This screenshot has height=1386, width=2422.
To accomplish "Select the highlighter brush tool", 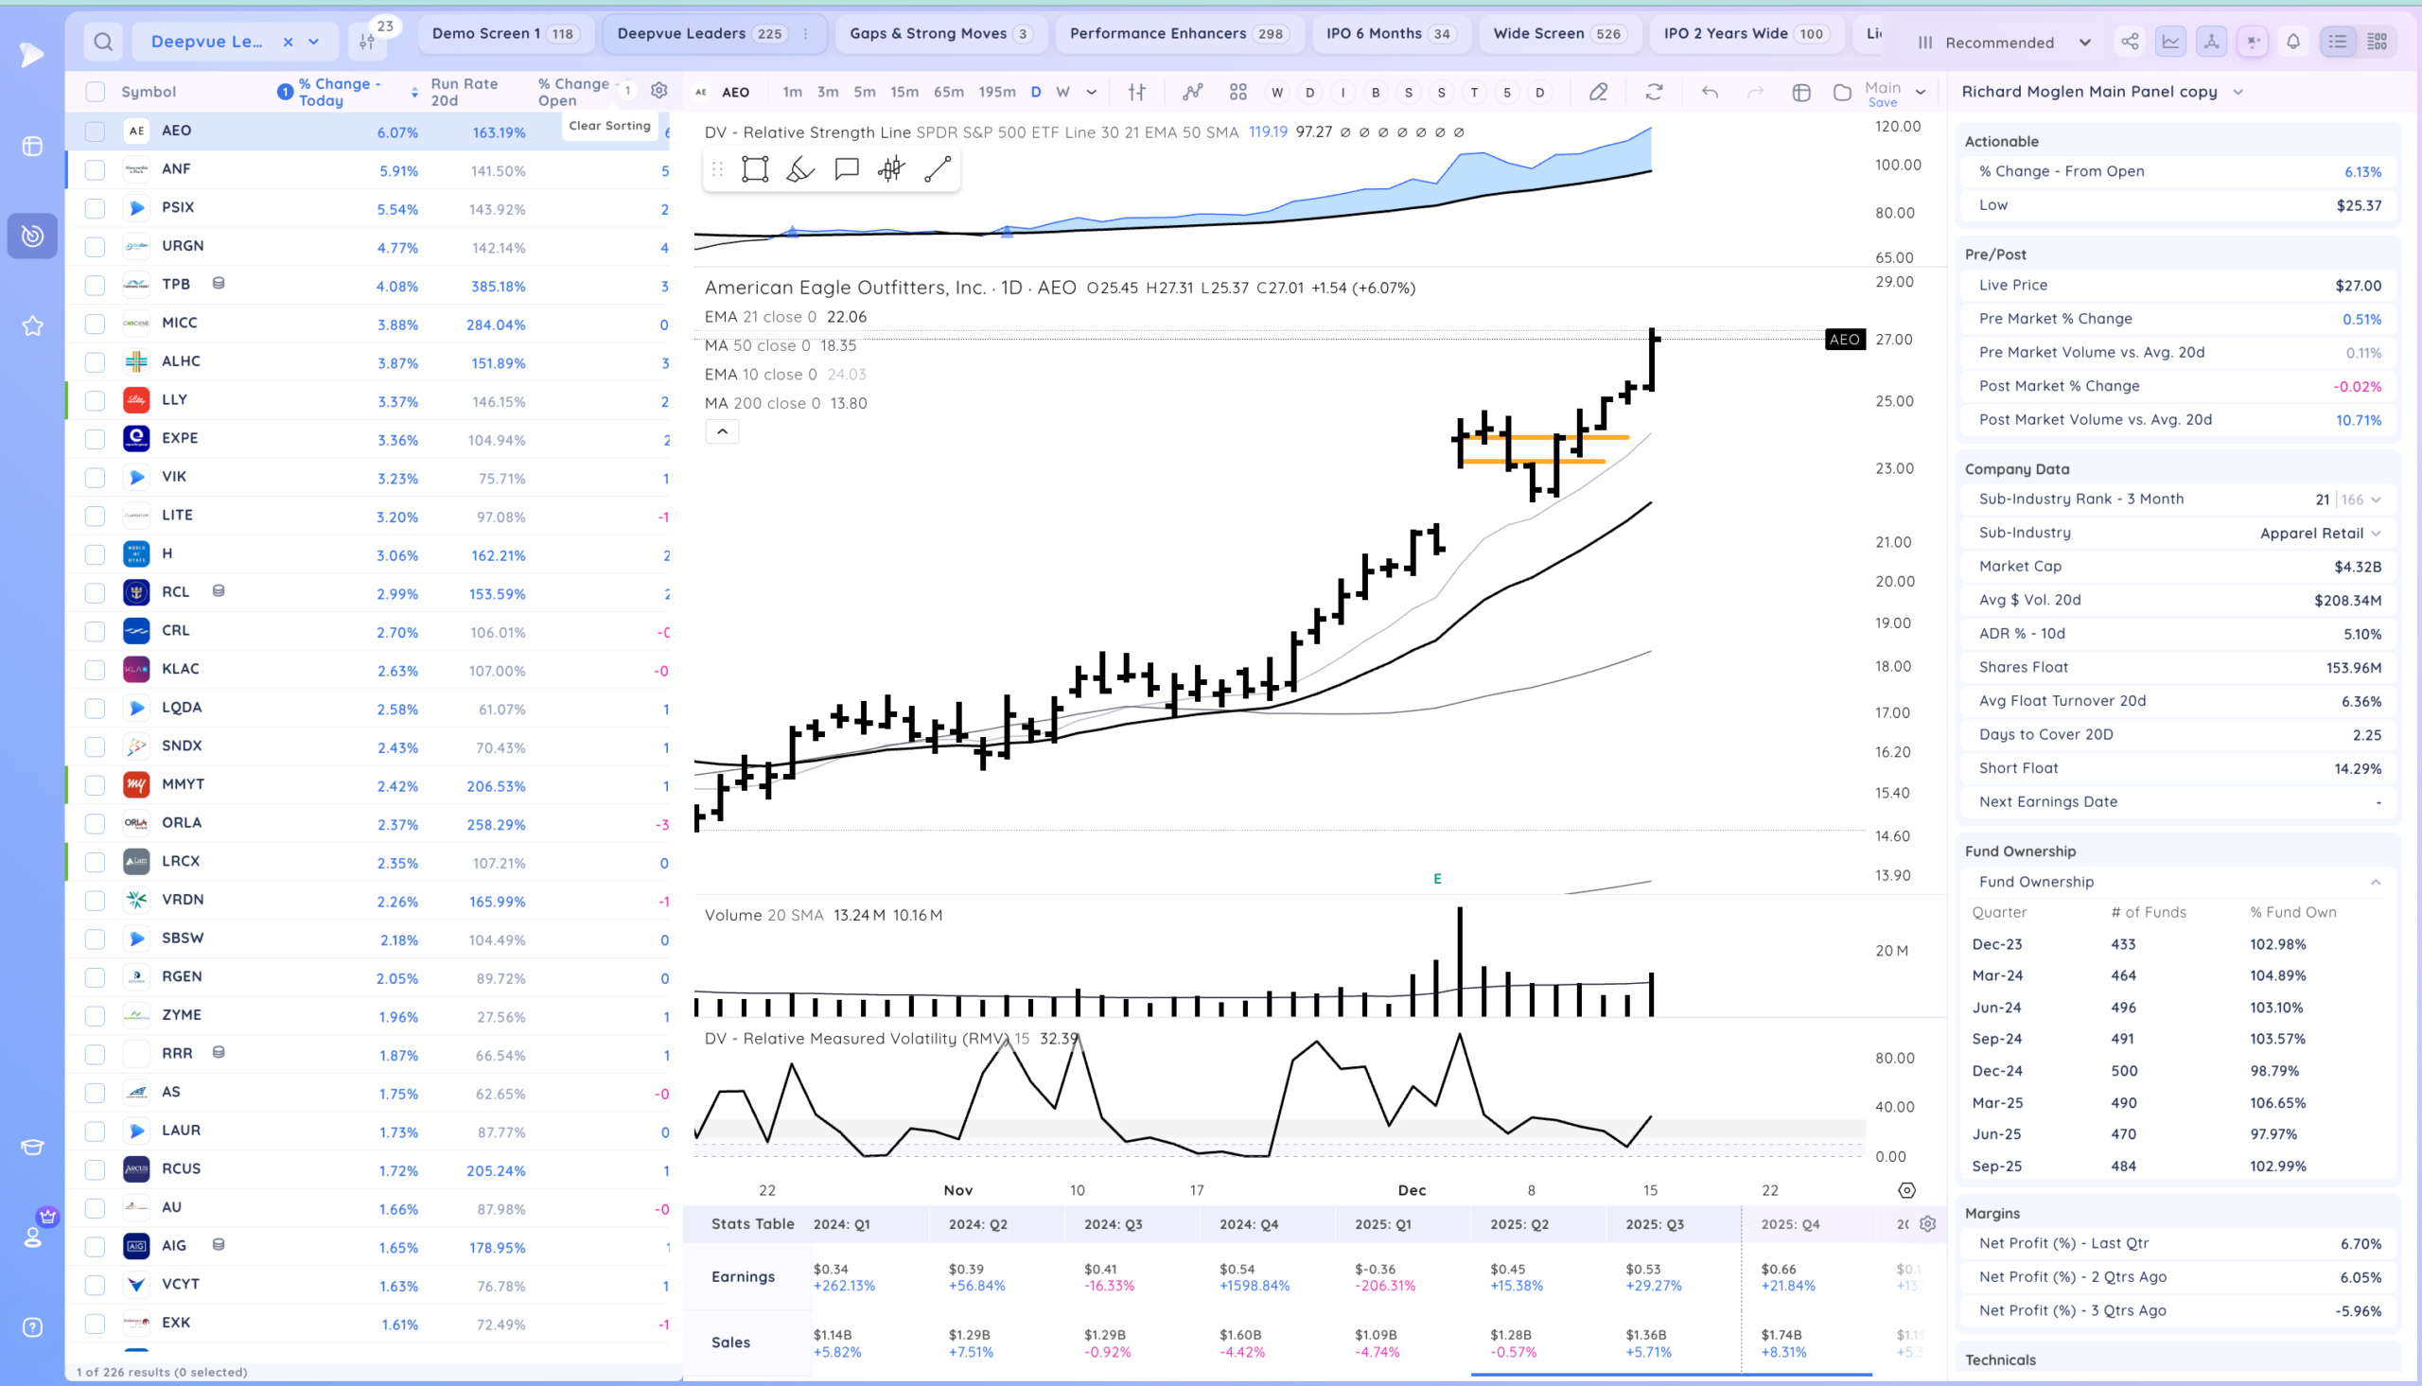I will (x=800, y=169).
